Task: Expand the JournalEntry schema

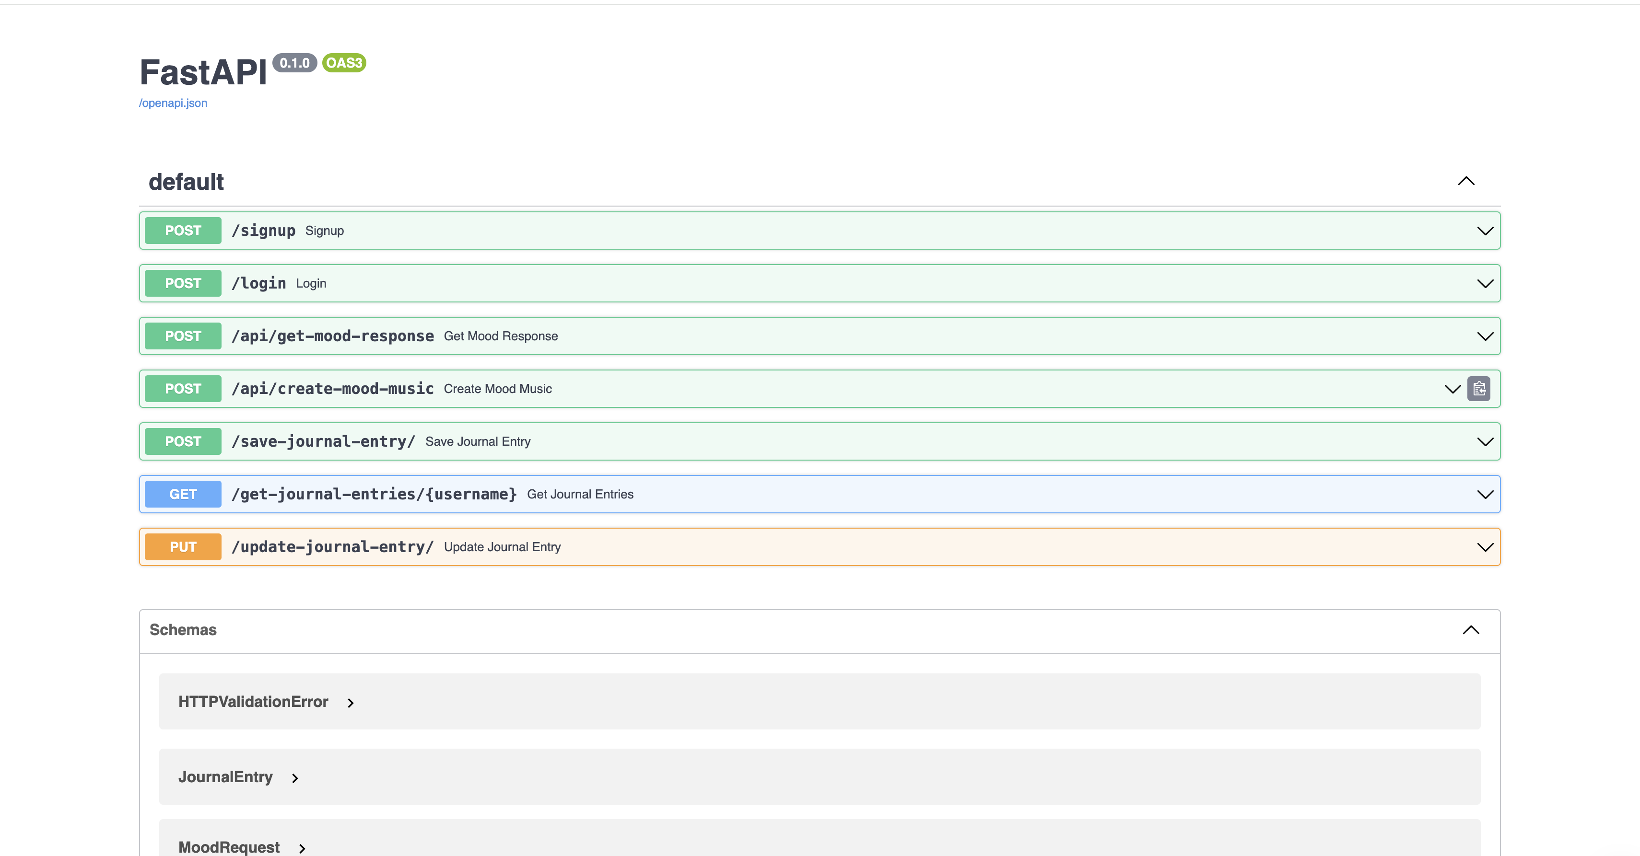Action: pyautogui.click(x=295, y=778)
